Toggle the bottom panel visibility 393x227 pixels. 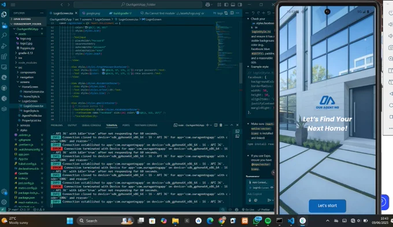233,5
